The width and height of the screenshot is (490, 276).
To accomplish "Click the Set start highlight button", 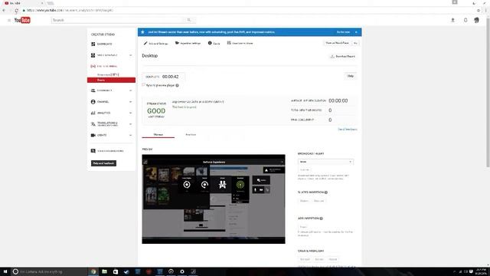I will [x=305, y=259].
